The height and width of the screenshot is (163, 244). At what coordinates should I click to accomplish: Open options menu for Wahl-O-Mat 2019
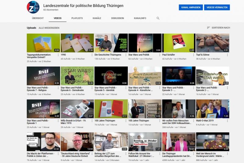[227, 121]
